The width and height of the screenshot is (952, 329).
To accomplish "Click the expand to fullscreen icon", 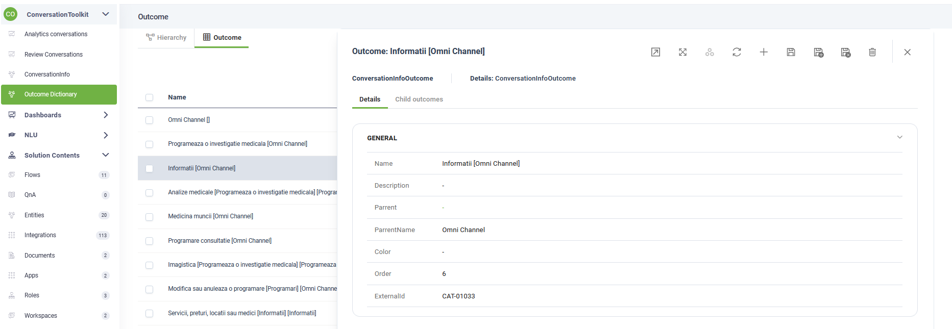I will click(682, 52).
